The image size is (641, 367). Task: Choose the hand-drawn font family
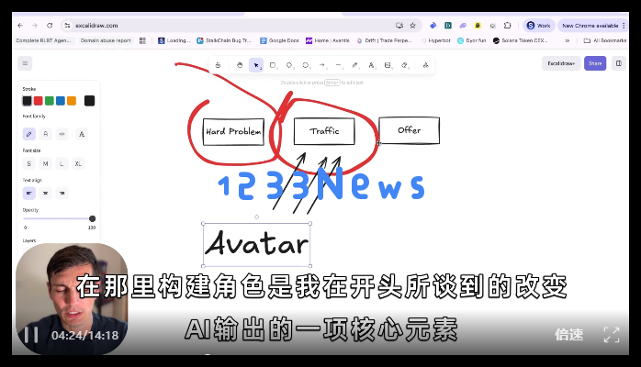pos(29,134)
